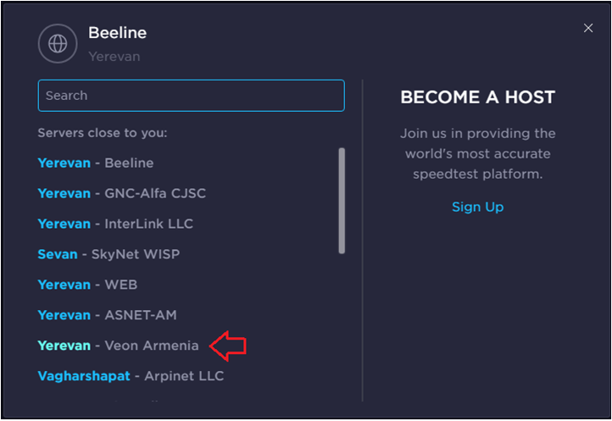
Task: Click the BECOME A HOST heading
Action: pos(477,97)
